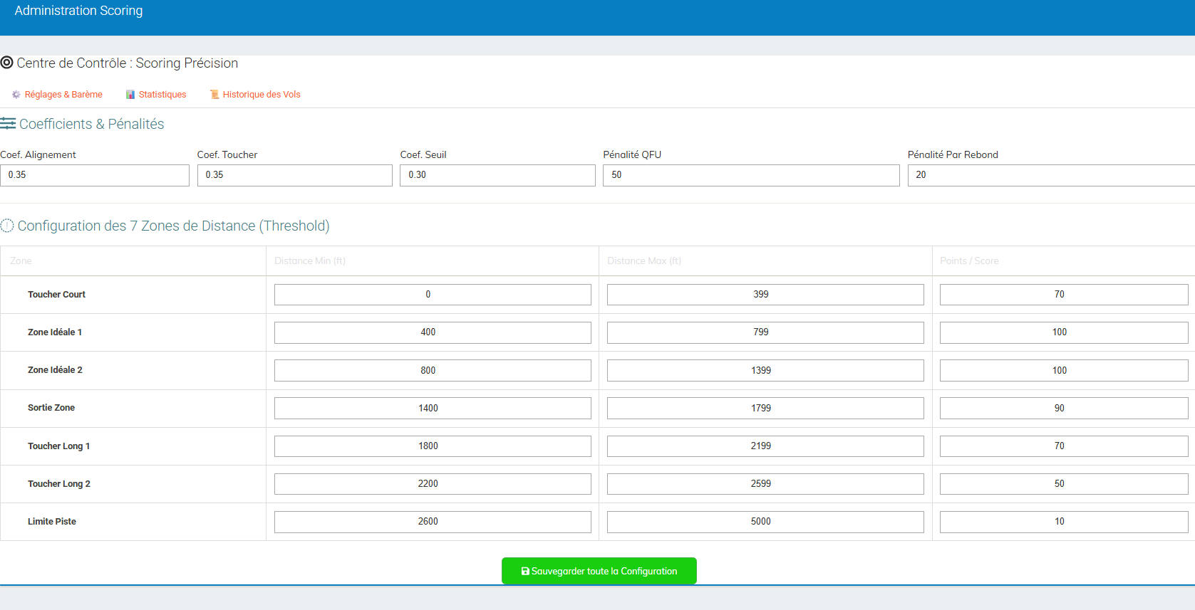The width and height of the screenshot is (1195, 610).
Task: Click Toucher Long 1 Distance Max 2199
Action: coord(765,446)
